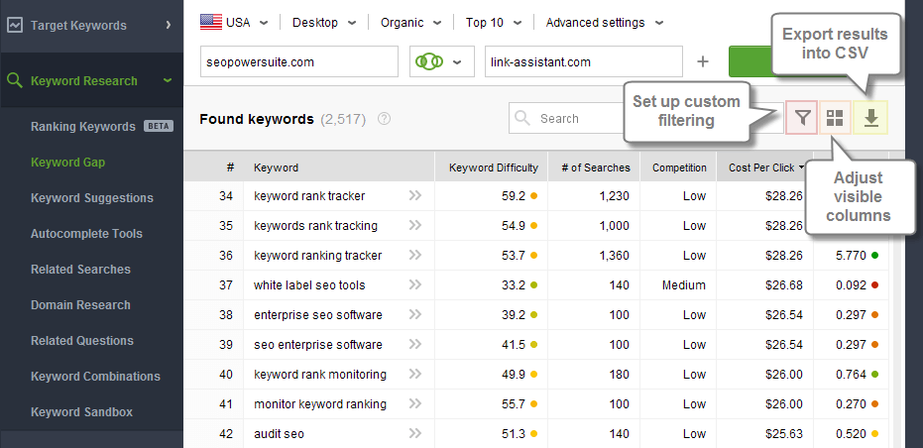Expand the Advanced settings dropdown
This screenshot has height=448, width=923.
pos(604,22)
